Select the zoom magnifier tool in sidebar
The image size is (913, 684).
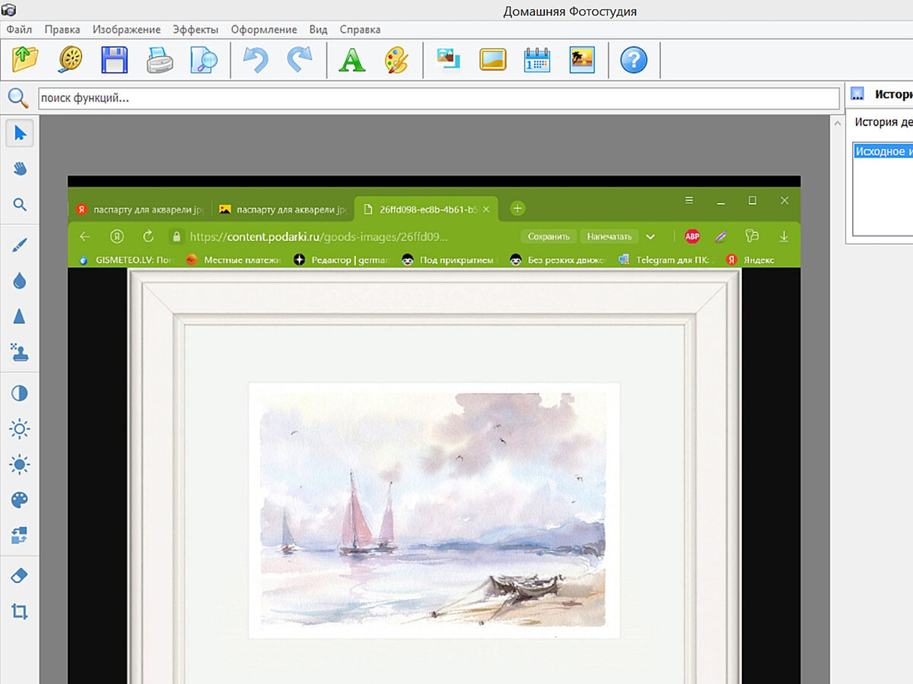click(20, 204)
